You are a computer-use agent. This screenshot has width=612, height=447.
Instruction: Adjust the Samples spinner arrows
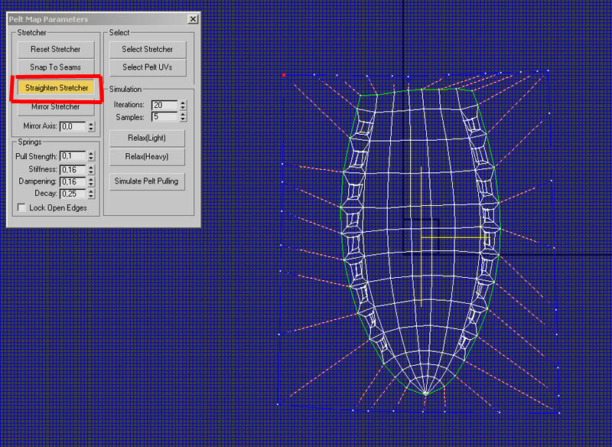click(183, 117)
